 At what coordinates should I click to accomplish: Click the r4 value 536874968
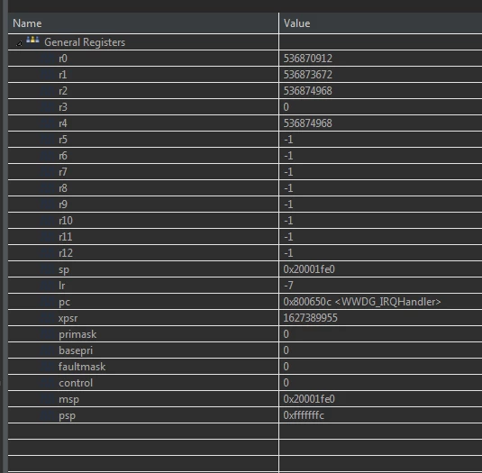pos(308,123)
